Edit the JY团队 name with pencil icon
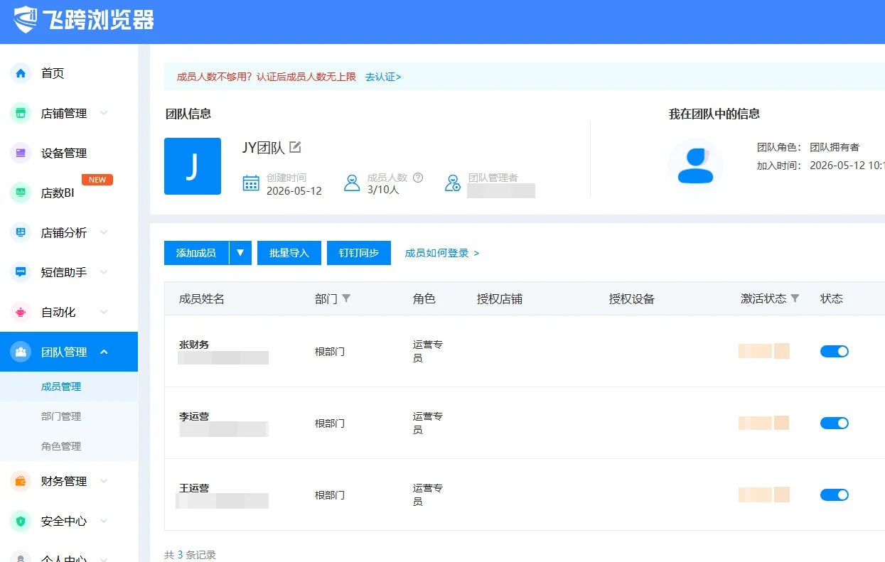Image resolution: width=885 pixels, height=562 pixels. point(295,147)
